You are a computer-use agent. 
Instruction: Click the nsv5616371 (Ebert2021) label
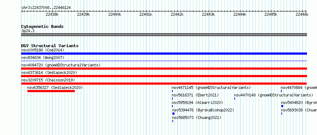(x=195, y=95)
